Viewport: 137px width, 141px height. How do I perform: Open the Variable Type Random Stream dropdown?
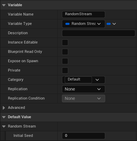pyautogui.click(x=83, y=24)
